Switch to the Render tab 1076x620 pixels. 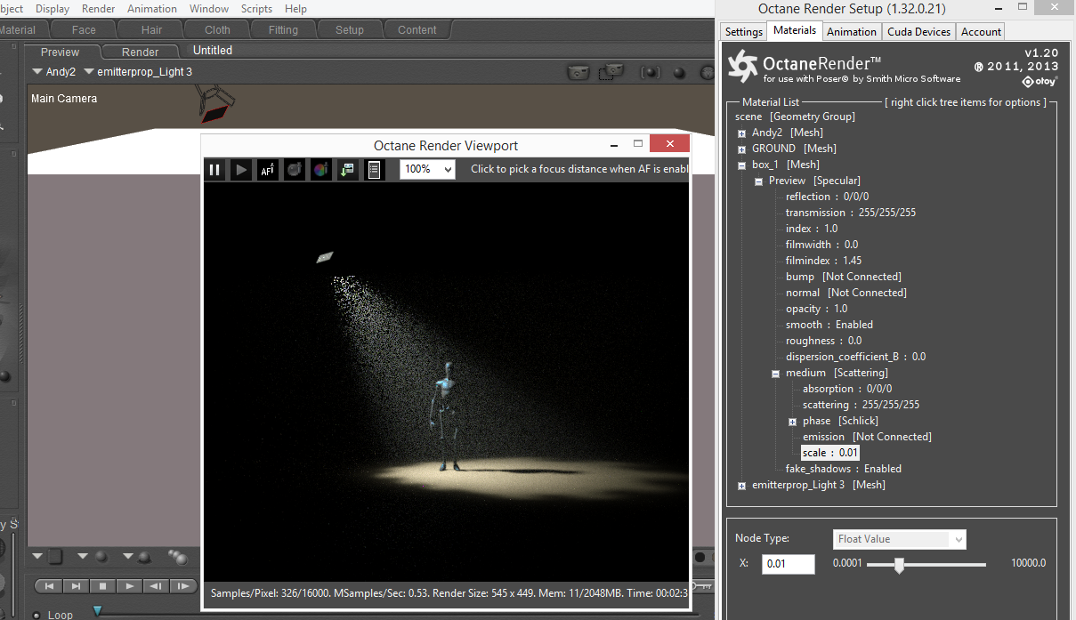(x=141, y=52)
